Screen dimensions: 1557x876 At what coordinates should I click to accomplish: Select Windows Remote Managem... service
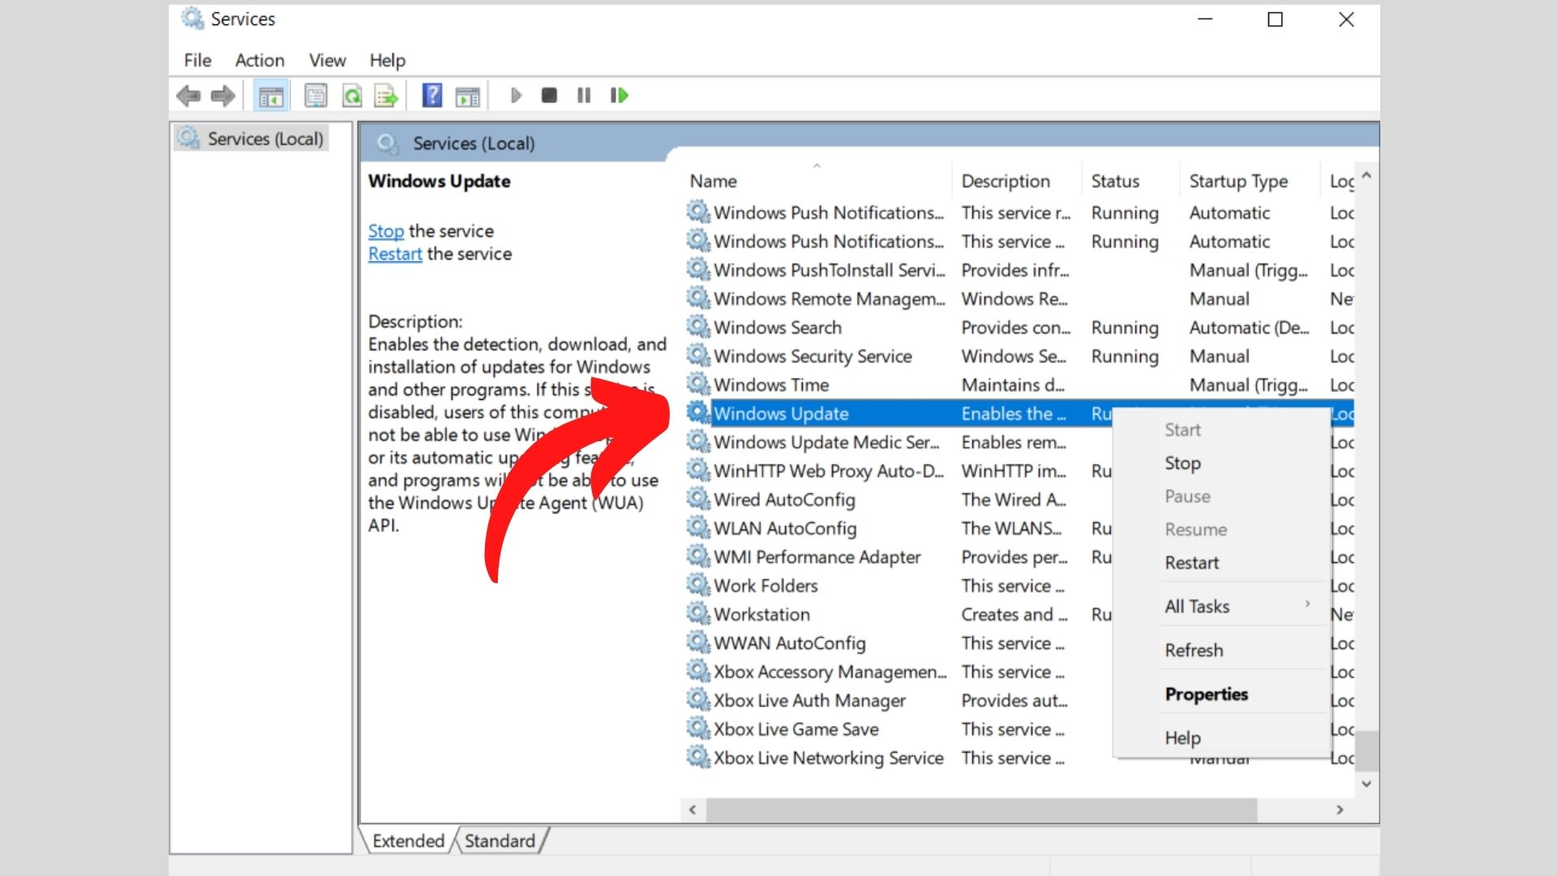tap(1020, 298)
